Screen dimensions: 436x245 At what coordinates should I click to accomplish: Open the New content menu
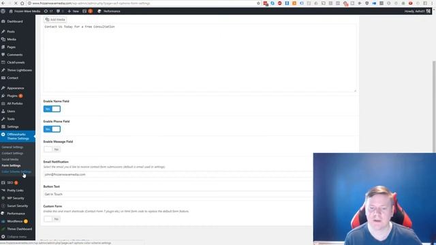click(x=73, y=12)
